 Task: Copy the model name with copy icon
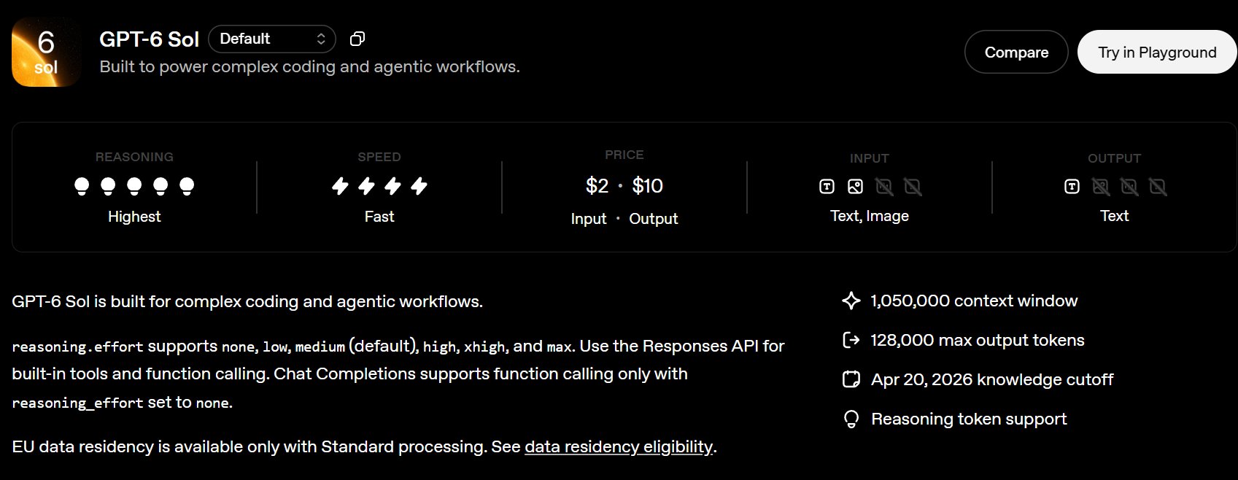pos(357,39)
